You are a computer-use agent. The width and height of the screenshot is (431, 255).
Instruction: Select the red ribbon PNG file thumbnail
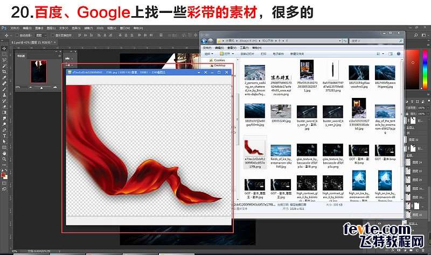254,148
